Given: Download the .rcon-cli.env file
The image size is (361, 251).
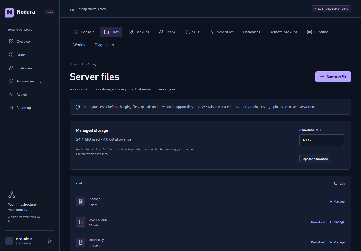Looking at the screenshot, I should point(318,222).
